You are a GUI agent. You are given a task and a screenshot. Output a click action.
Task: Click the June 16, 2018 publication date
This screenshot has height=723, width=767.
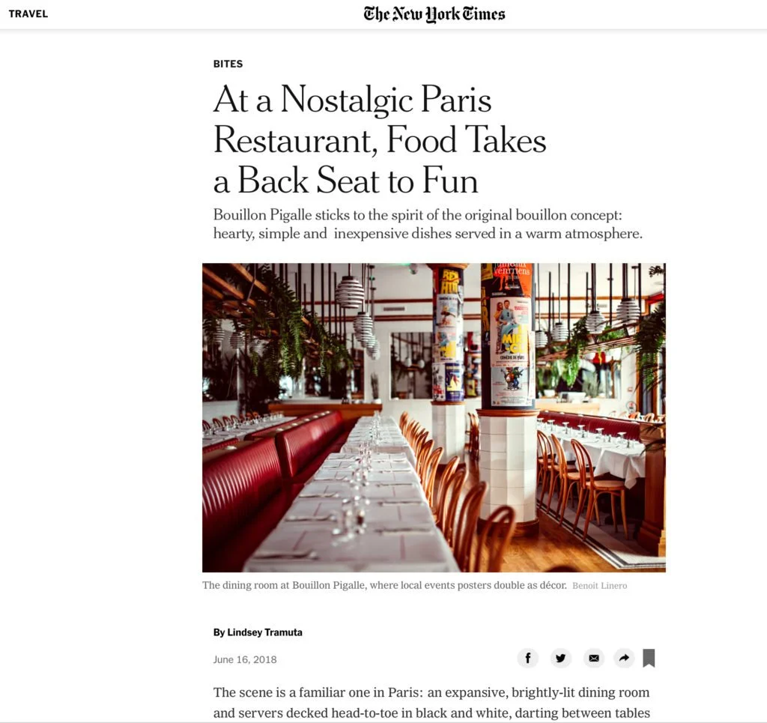click(245, 659)
